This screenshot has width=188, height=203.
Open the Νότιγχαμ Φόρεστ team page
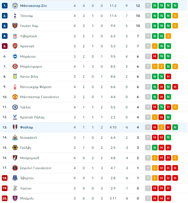36,87
